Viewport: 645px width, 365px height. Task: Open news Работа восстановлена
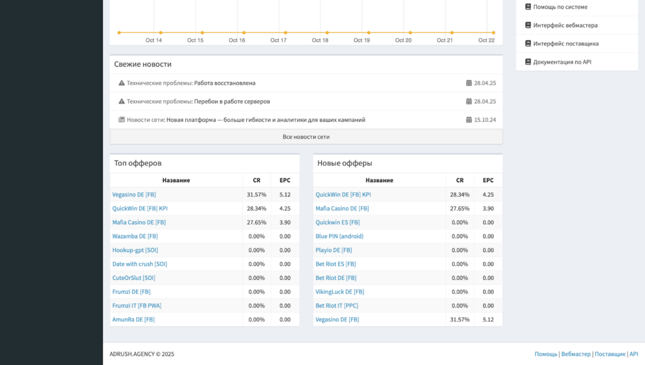click(225, 83)
